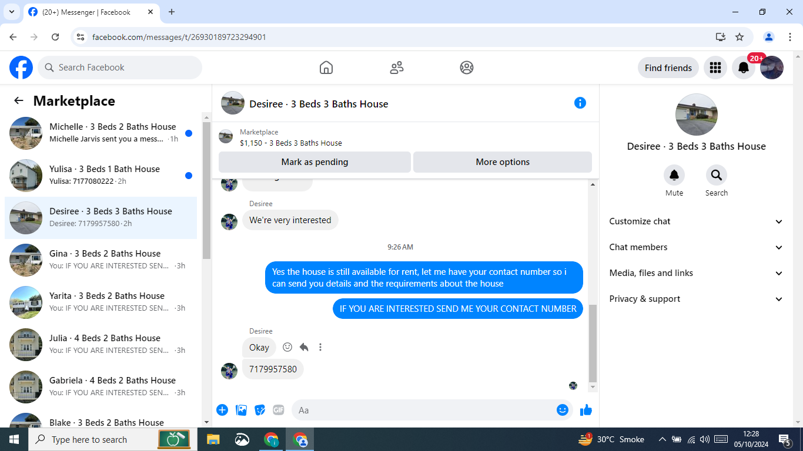Mute this conversation with bell icon
This screenshot has height=451, width=803.
674,175
